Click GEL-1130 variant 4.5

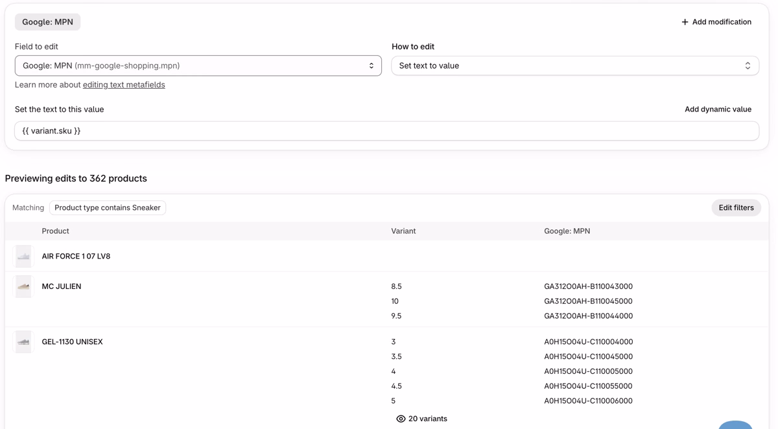pyautogui.click(x=396, y=386)
